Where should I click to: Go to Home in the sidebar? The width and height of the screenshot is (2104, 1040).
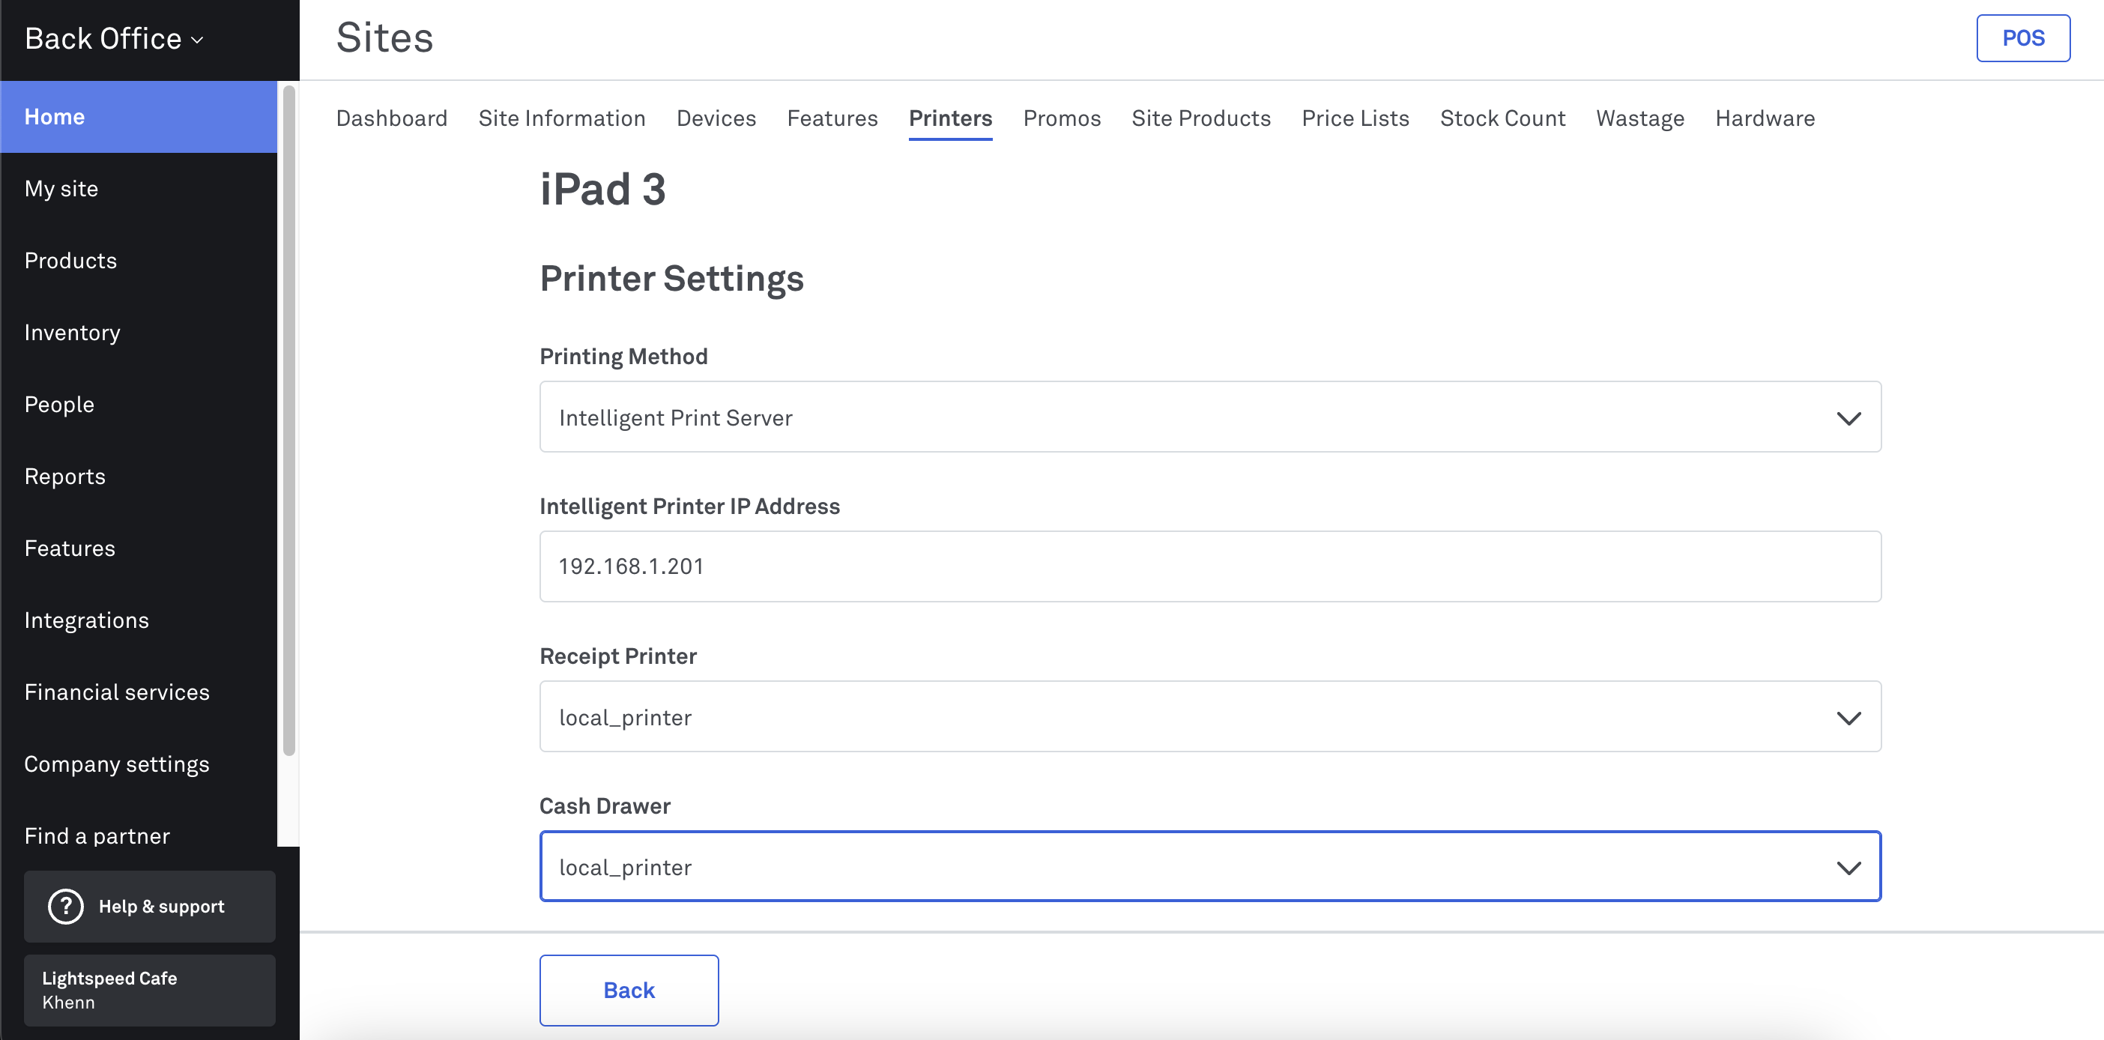tap(139, 117)
